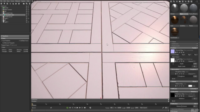This screenshot has width=200, height=112.
Task: Open the Height Map search magnifier icon
Action: pyautogui.click(x=178, y=61)
